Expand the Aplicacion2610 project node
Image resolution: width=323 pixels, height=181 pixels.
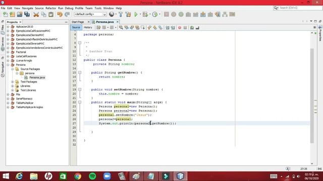click(x=8, y=27)
